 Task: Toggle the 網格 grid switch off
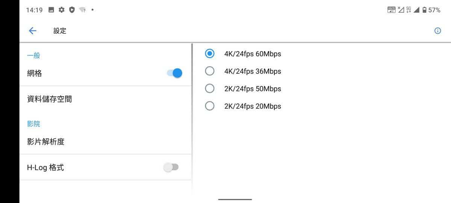point(175,73)
